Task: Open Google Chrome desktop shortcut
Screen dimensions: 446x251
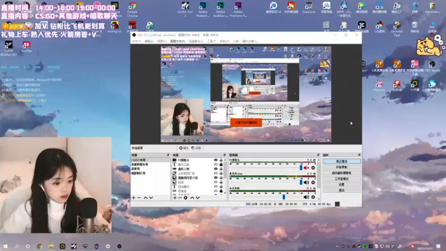Action: pyautogui.click(x=132, y=9)
